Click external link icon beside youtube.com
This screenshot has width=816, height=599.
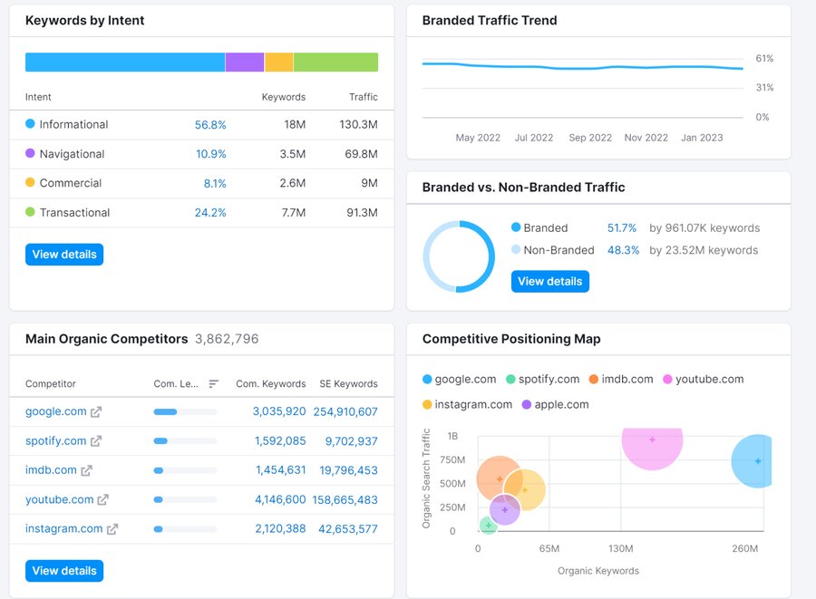point(103,499)
